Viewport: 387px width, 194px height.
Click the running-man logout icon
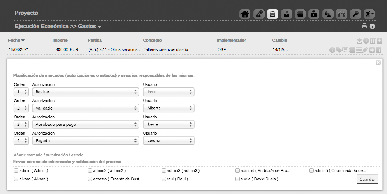(x=369, y=14)
